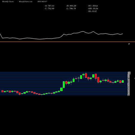
Task: Click the 'MunafaSutra.com' label
Action: click(x=26, y=2)
